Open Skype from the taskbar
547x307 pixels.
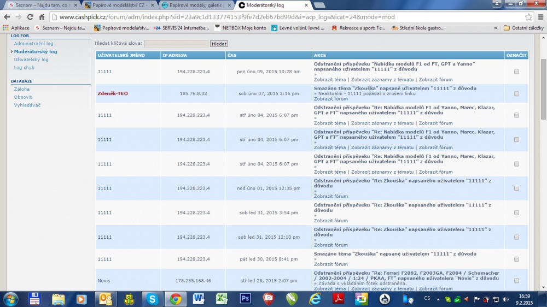pos(152,299)
